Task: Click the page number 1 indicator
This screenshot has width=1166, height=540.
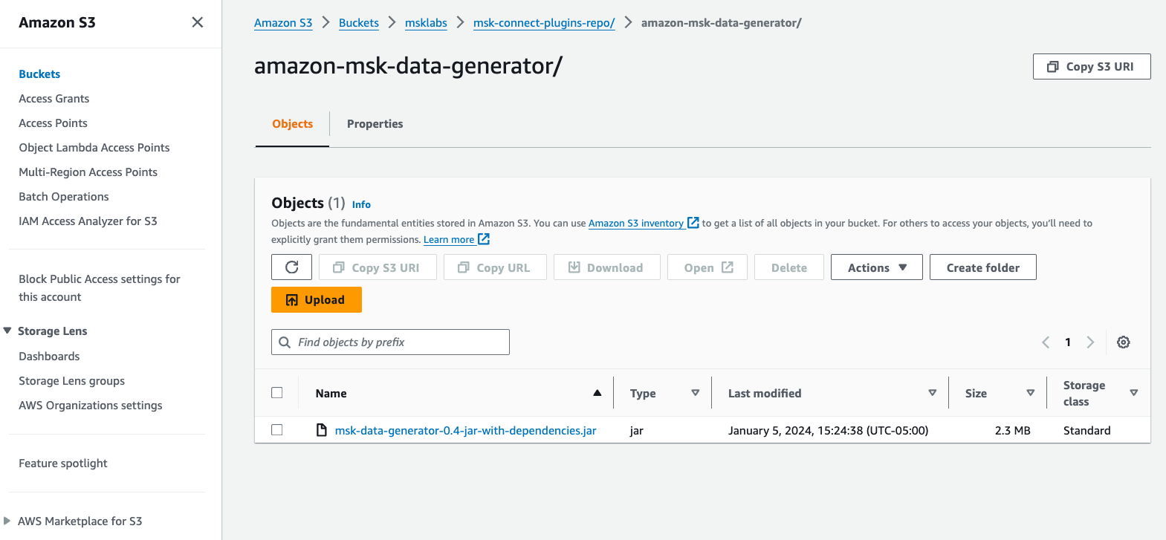Action: click(x=1068, y=342)
